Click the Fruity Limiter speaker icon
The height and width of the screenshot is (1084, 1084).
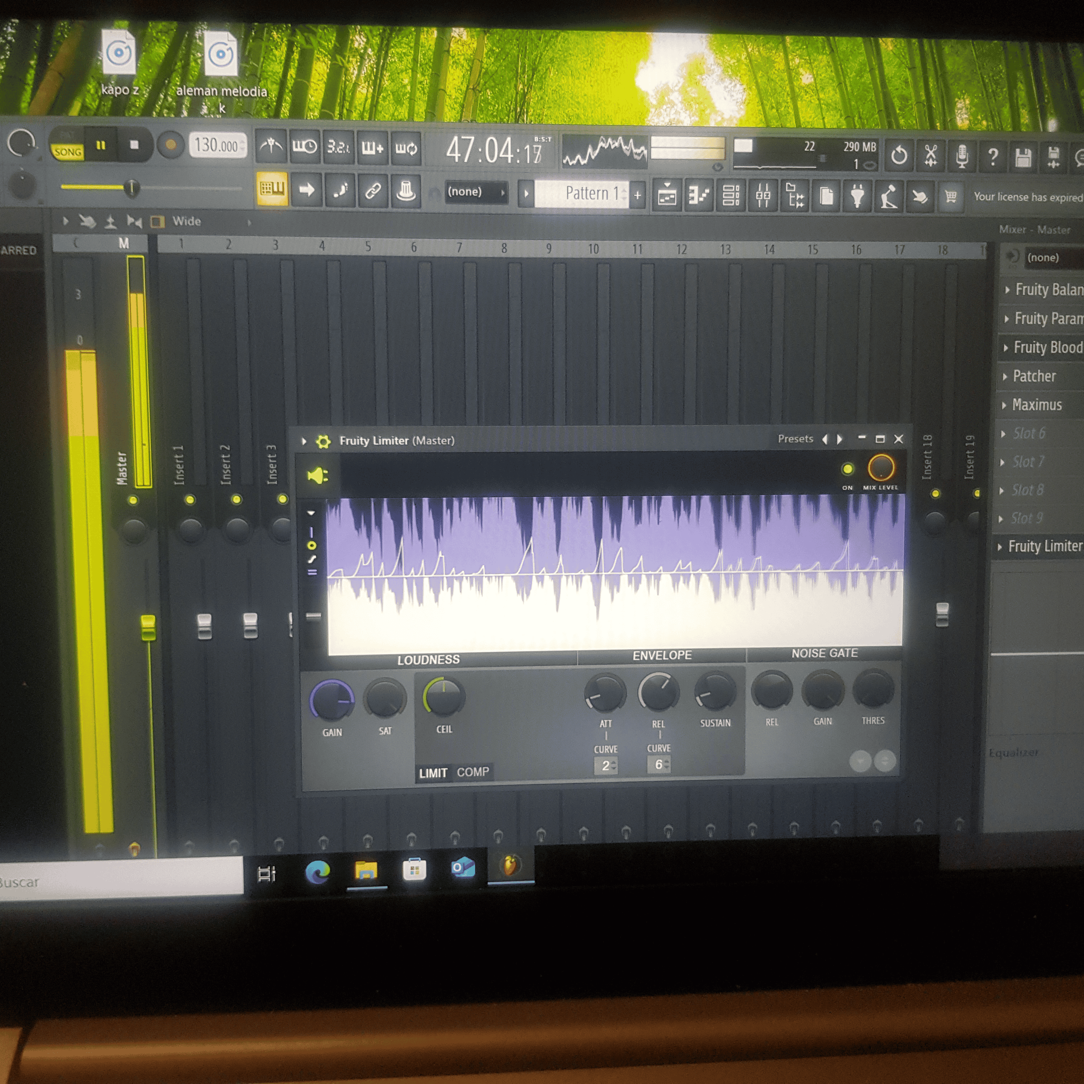(x=318, y=476)
